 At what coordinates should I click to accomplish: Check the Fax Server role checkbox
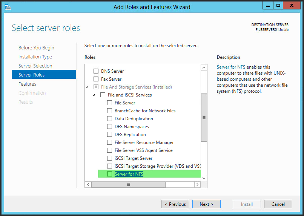[96, 79]
